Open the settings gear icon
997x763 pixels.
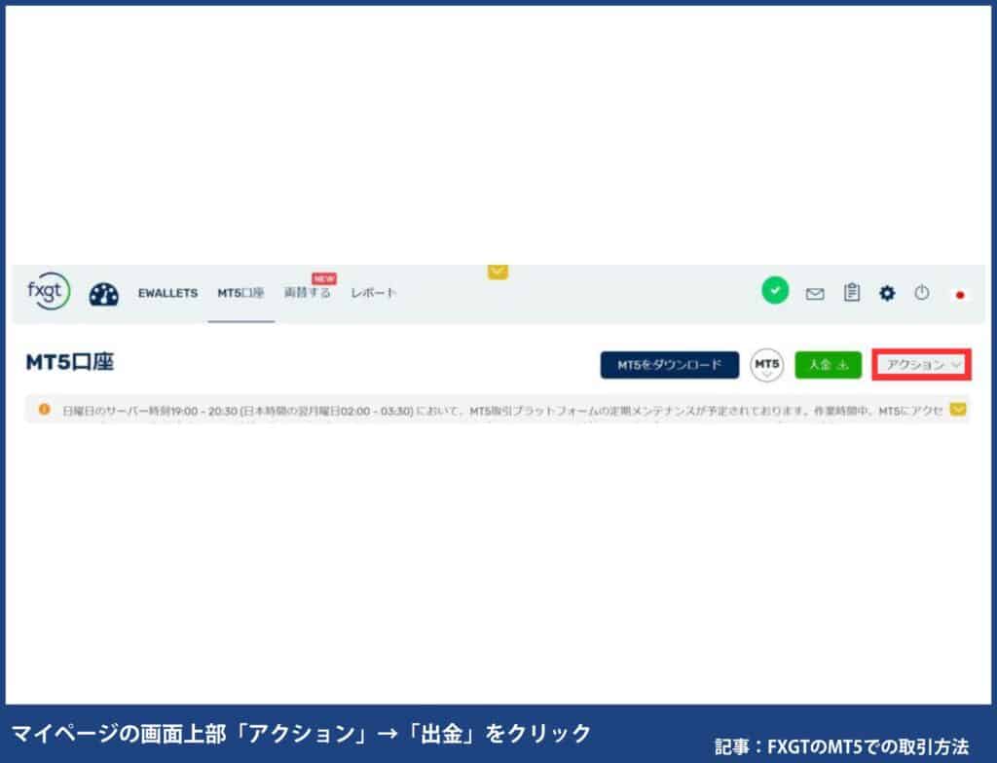pyautogui.click(x=887, y=291)
